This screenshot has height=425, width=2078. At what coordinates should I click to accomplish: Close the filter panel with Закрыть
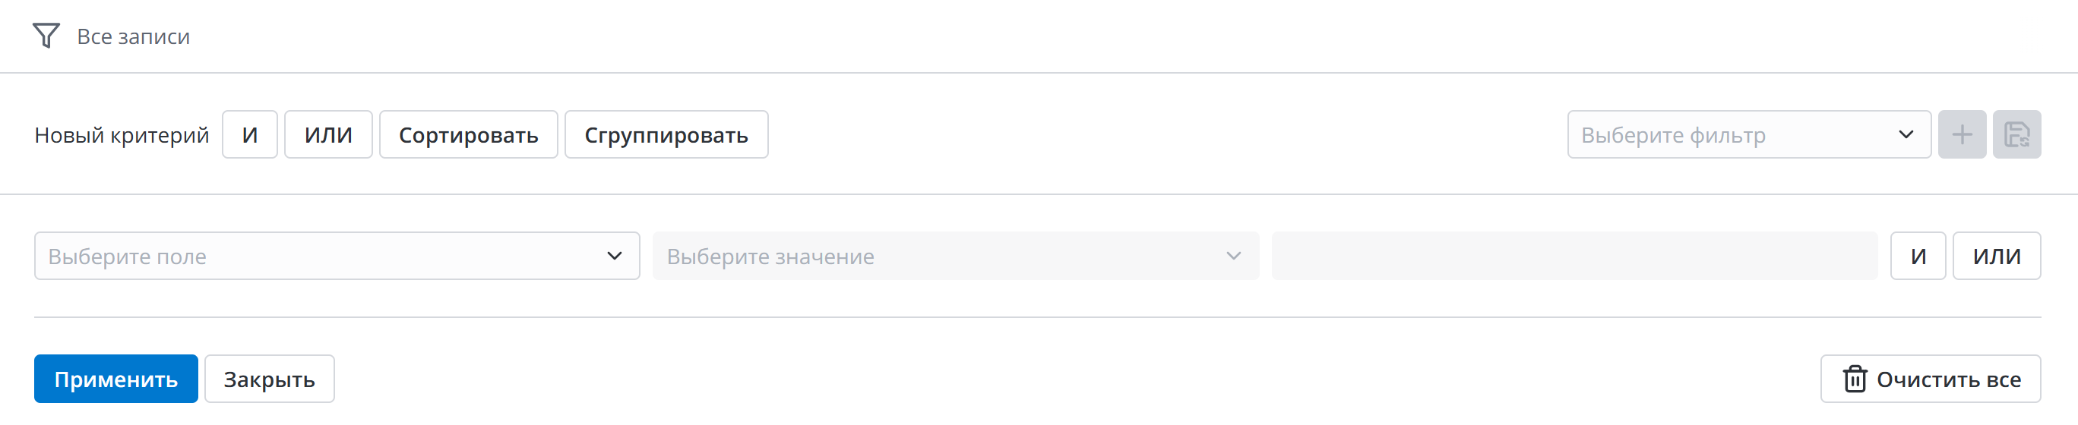click(x=269, y=379)
